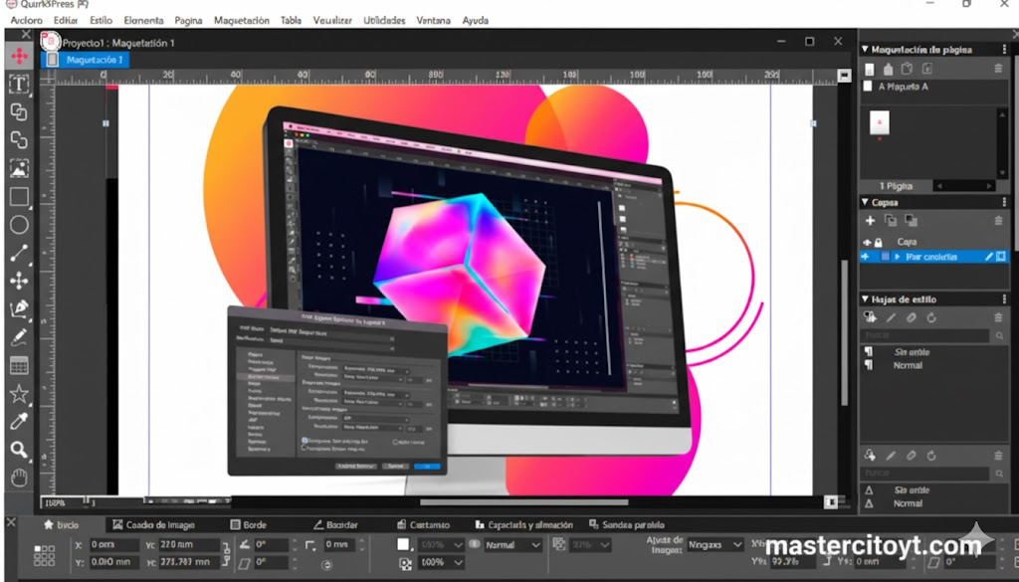Collapse the Capas panel section

pos(865,202)
